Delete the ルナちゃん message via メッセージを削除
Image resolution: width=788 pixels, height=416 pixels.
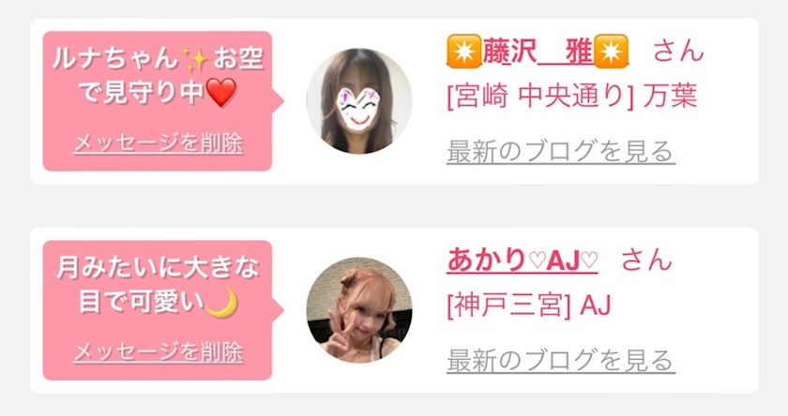pyautogui.click(x=159, y=143)
